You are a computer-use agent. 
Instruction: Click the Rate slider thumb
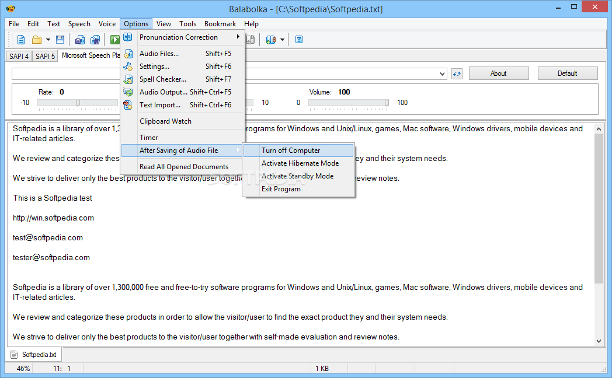(x=78, y=103)
